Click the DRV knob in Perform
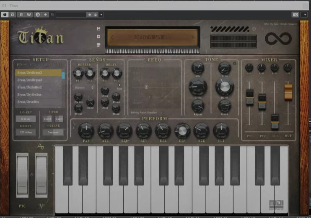 [182, 131]
